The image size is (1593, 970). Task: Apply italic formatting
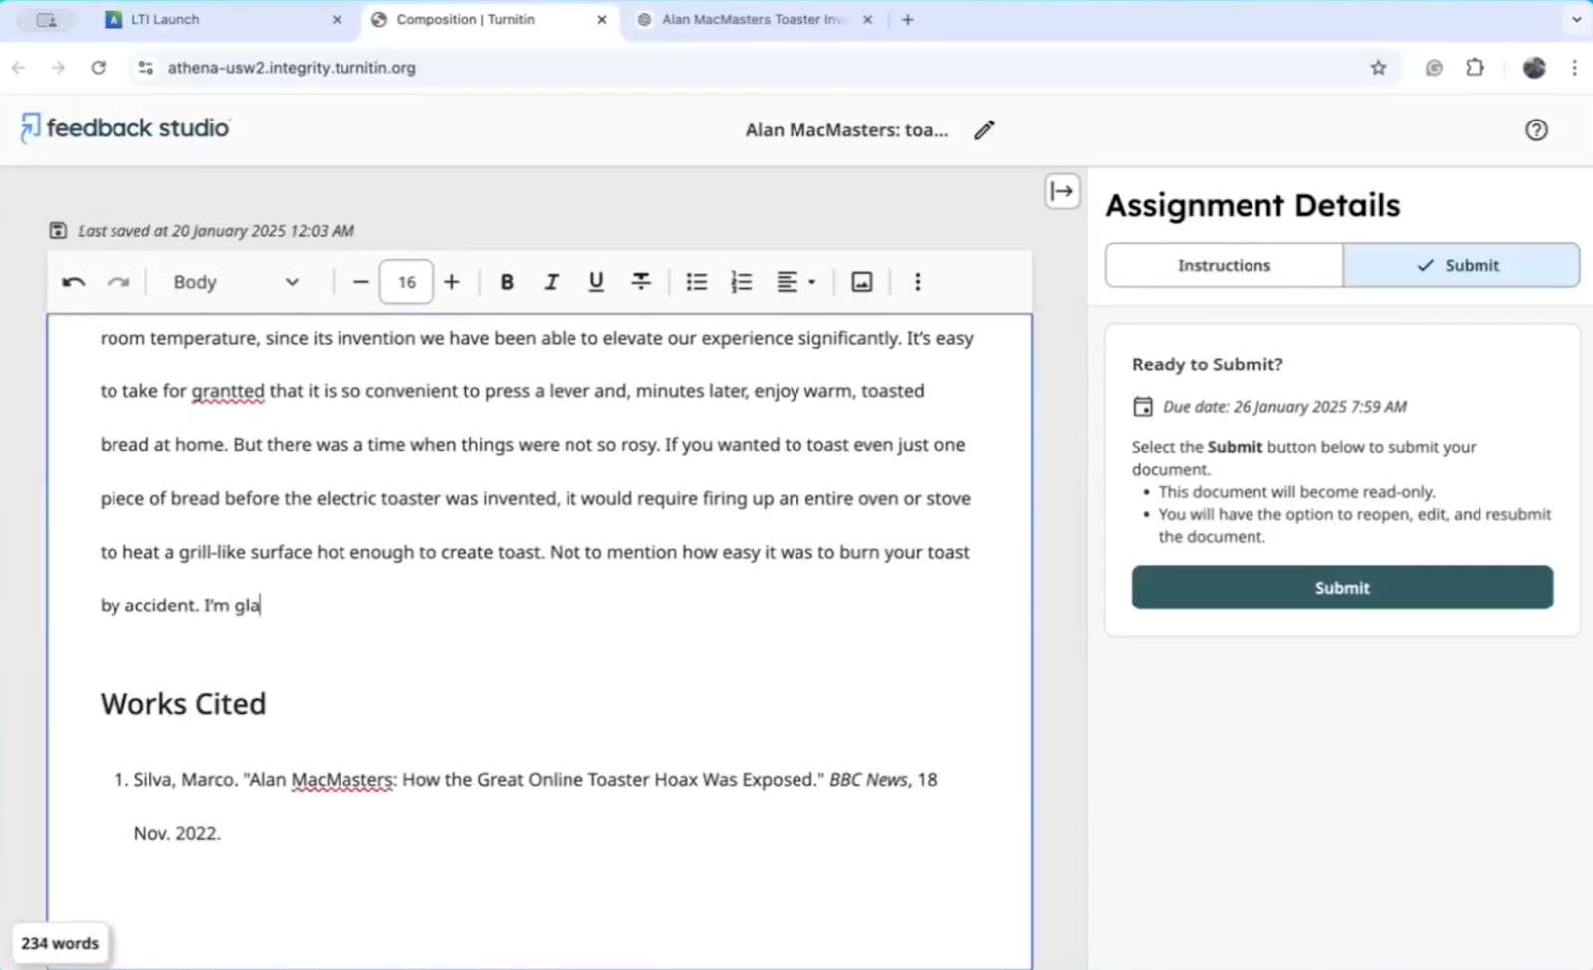[x=551, y=282]
